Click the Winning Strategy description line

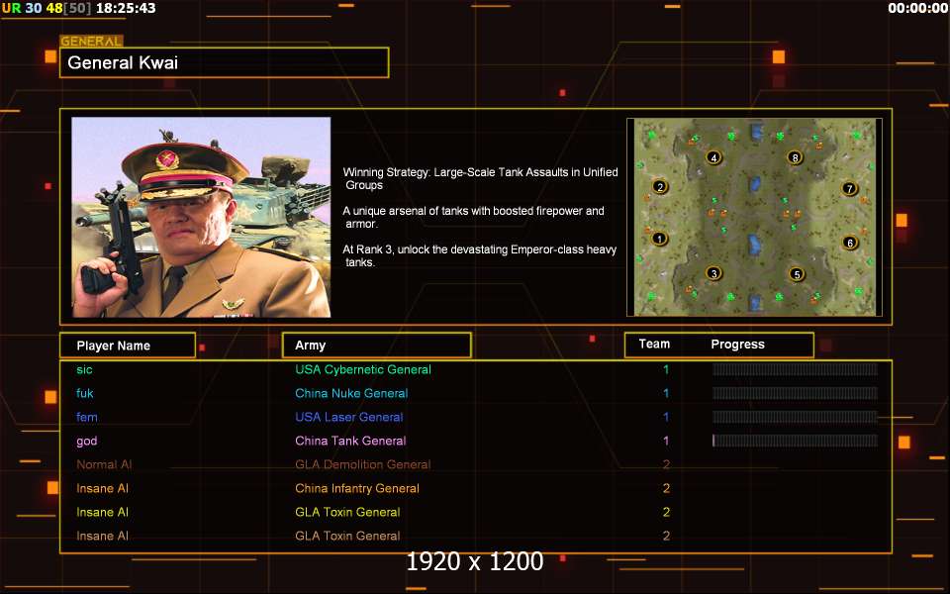tap(481, 178)
